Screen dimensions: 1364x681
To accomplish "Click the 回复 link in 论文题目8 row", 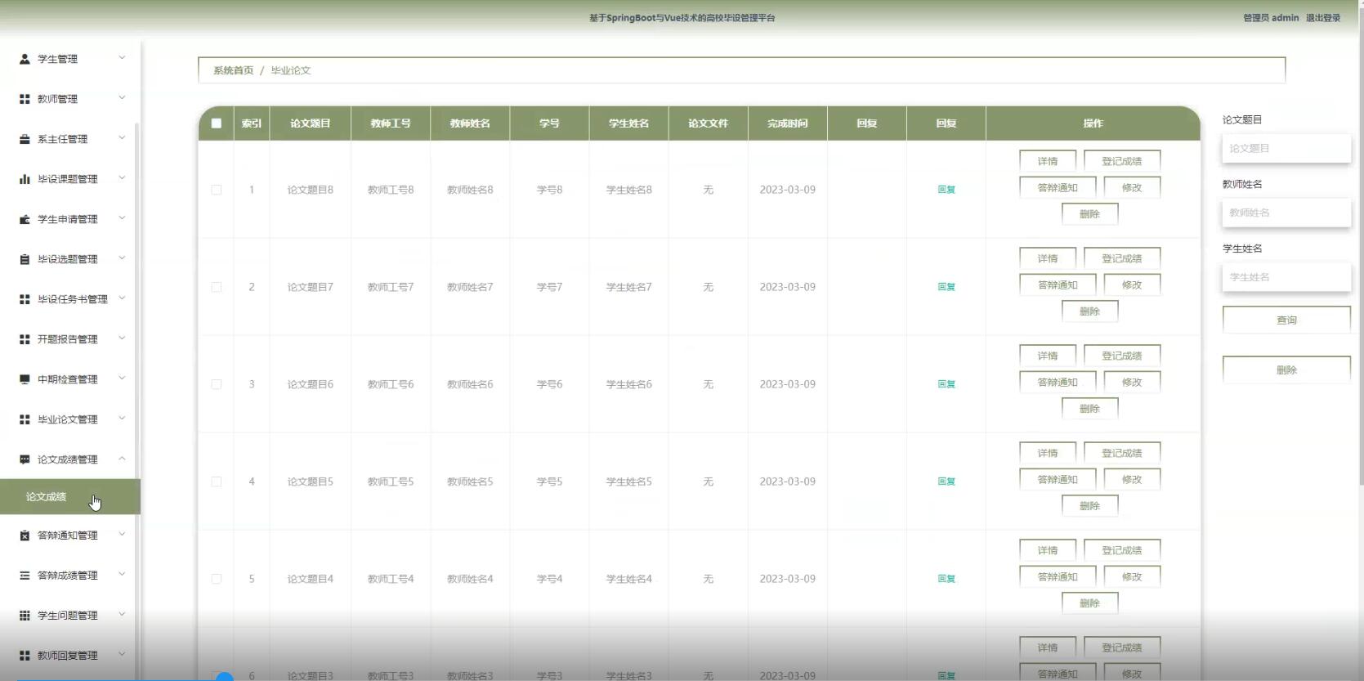I will click(x=946, y=190).
